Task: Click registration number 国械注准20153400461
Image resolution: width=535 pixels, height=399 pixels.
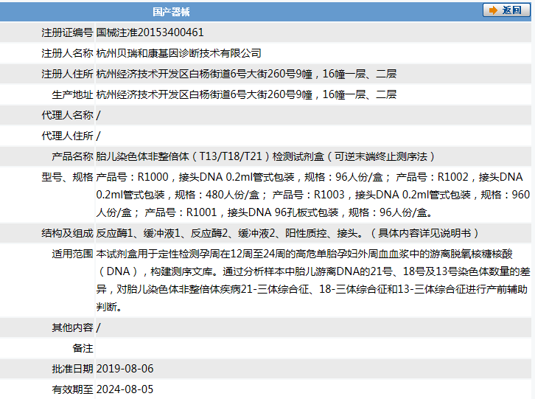Action: point(150,32)
